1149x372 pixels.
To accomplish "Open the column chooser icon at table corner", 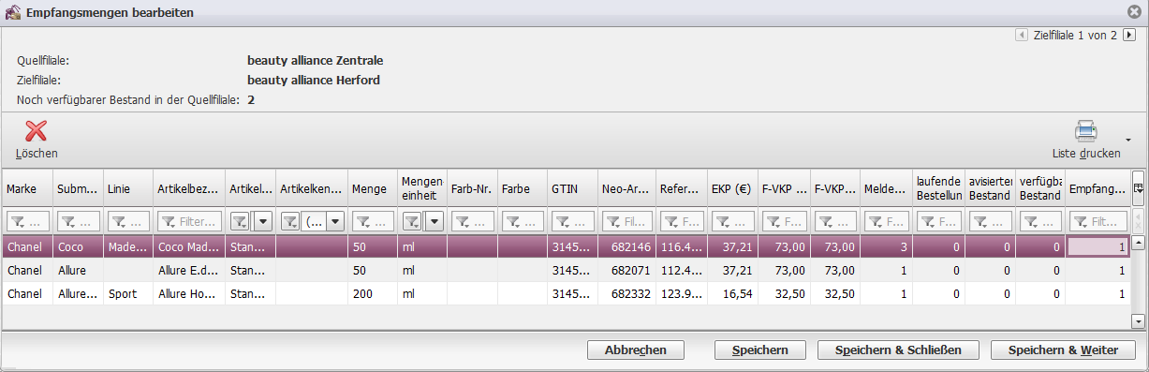I will (1138, 188).
